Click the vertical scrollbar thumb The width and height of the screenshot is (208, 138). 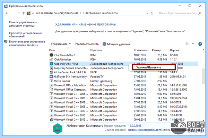(x=203, y=76)
